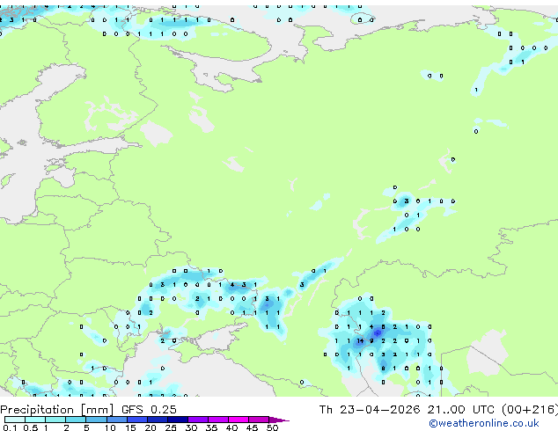Click the 35–40 mm legend color box
Image resolution: width=558 pixels, height=431 pixels.
(x=217, y=420)
